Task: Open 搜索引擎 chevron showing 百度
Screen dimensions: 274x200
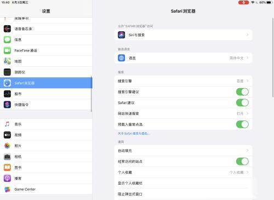Action: 248,81
